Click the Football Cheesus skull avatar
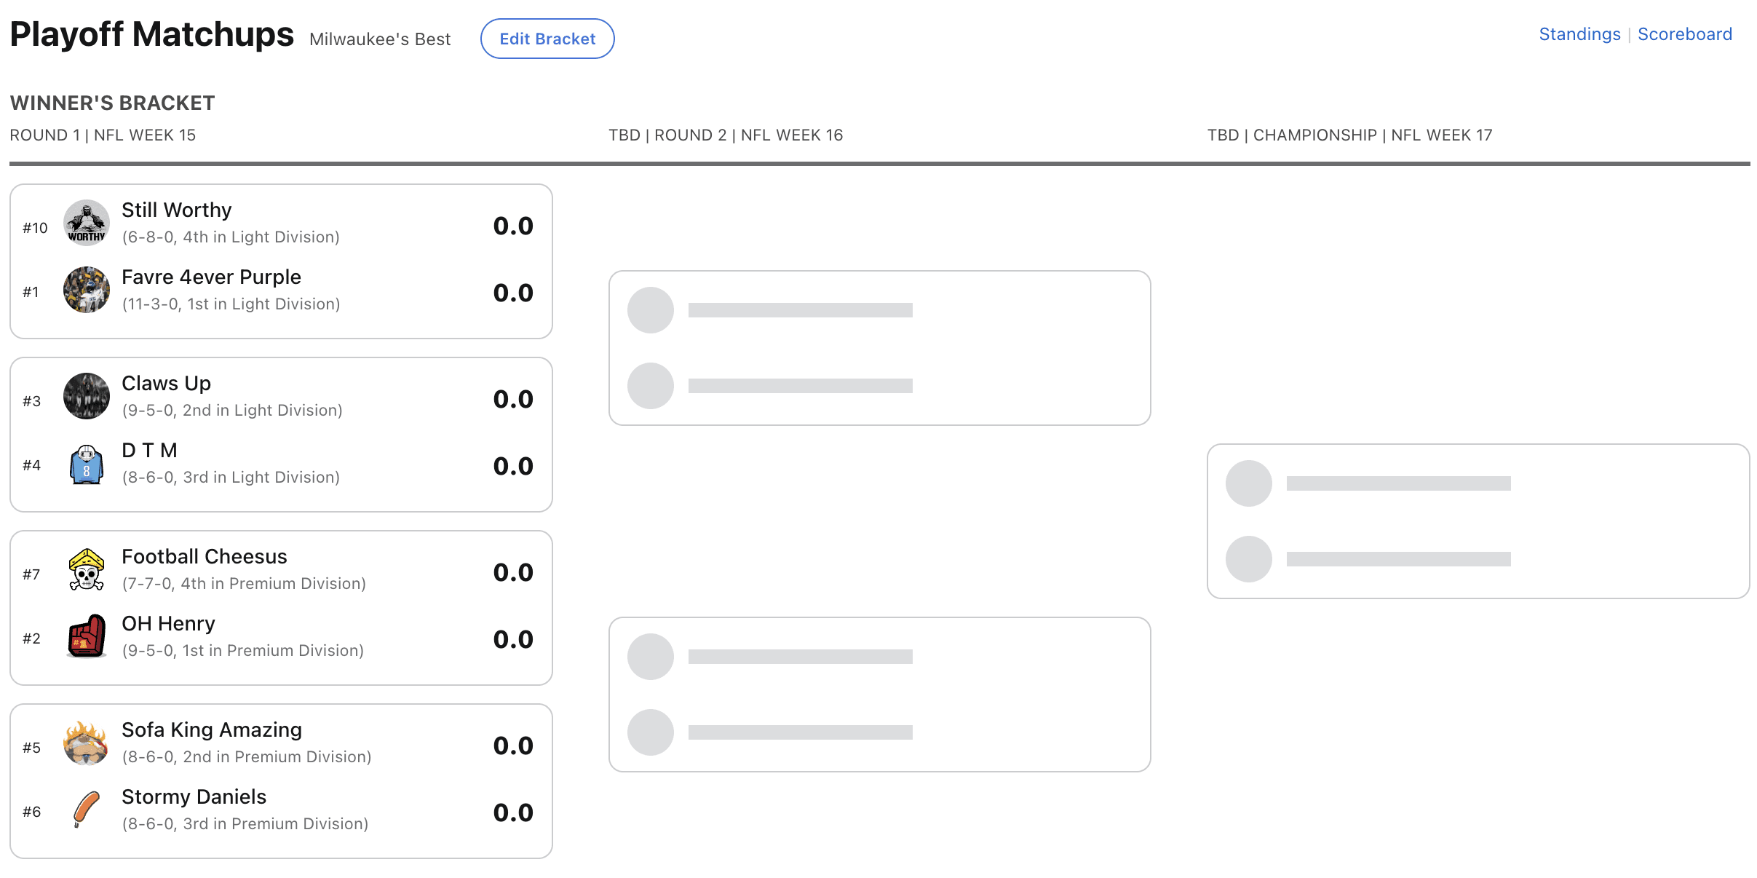The height and width of the screenshot is (878, 1757). coord(87,569)
